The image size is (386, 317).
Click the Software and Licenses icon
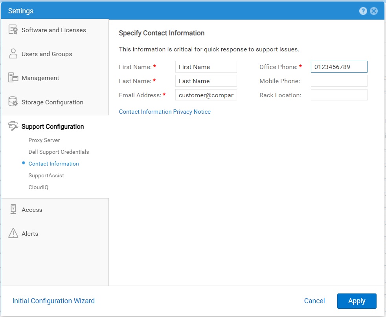tap(13, 30)
